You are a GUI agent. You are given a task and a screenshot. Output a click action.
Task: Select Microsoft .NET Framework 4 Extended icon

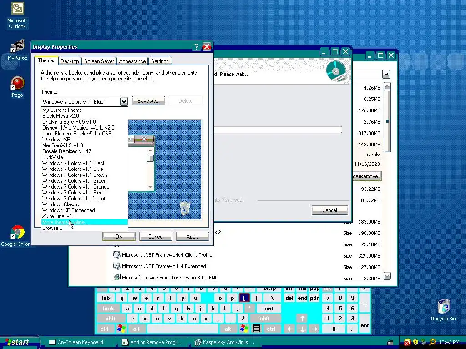[117, 266]
